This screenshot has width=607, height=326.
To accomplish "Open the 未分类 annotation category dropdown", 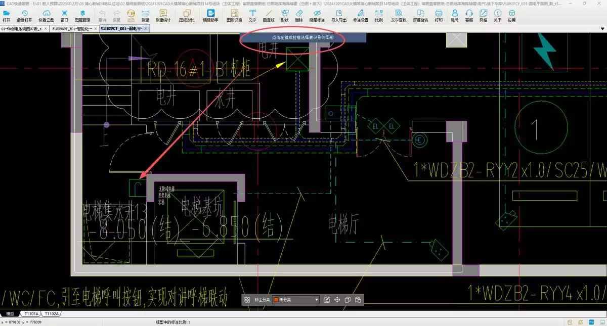I will 296,300.
